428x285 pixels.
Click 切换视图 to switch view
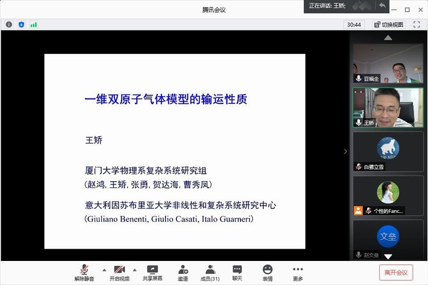tap(389, 25)
